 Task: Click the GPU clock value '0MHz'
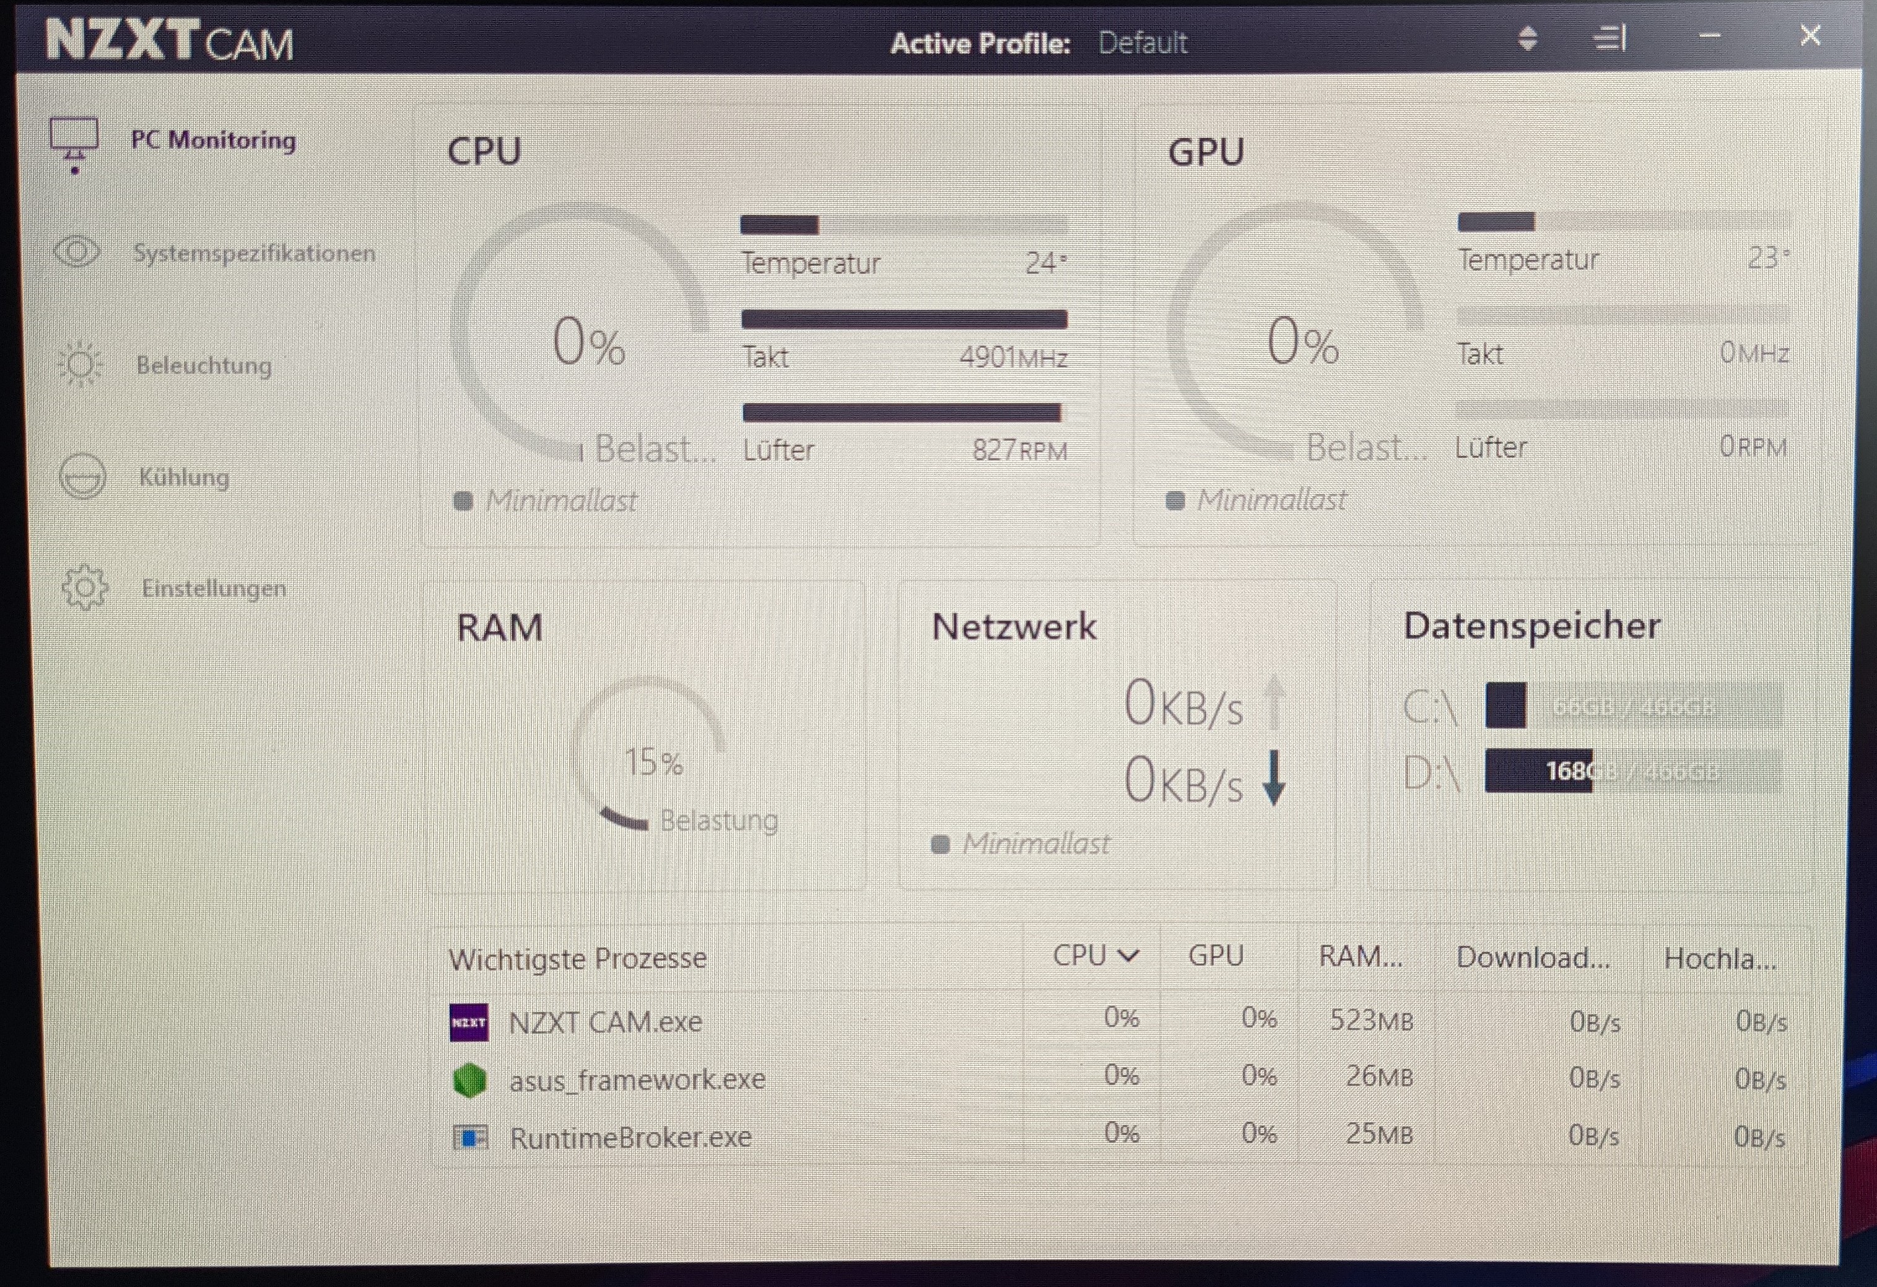(1754, 353)
